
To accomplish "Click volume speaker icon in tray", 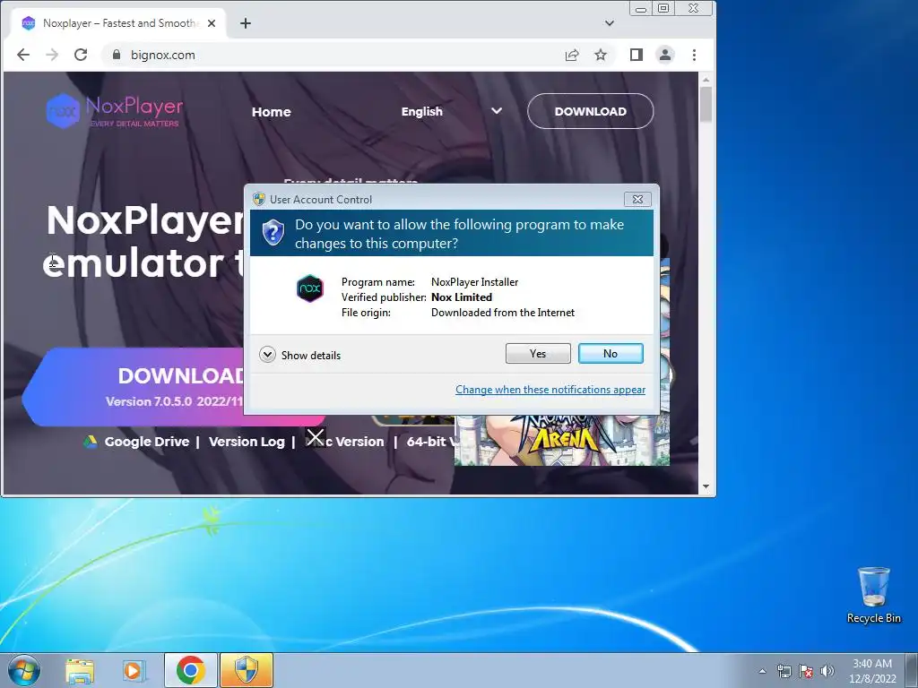I will point(827,671).
